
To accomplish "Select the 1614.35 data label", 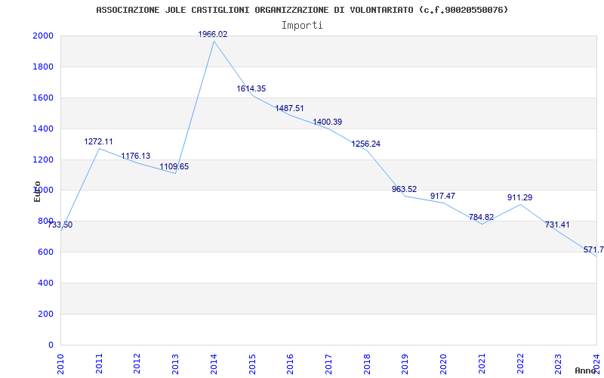I will tap(251, 88).
